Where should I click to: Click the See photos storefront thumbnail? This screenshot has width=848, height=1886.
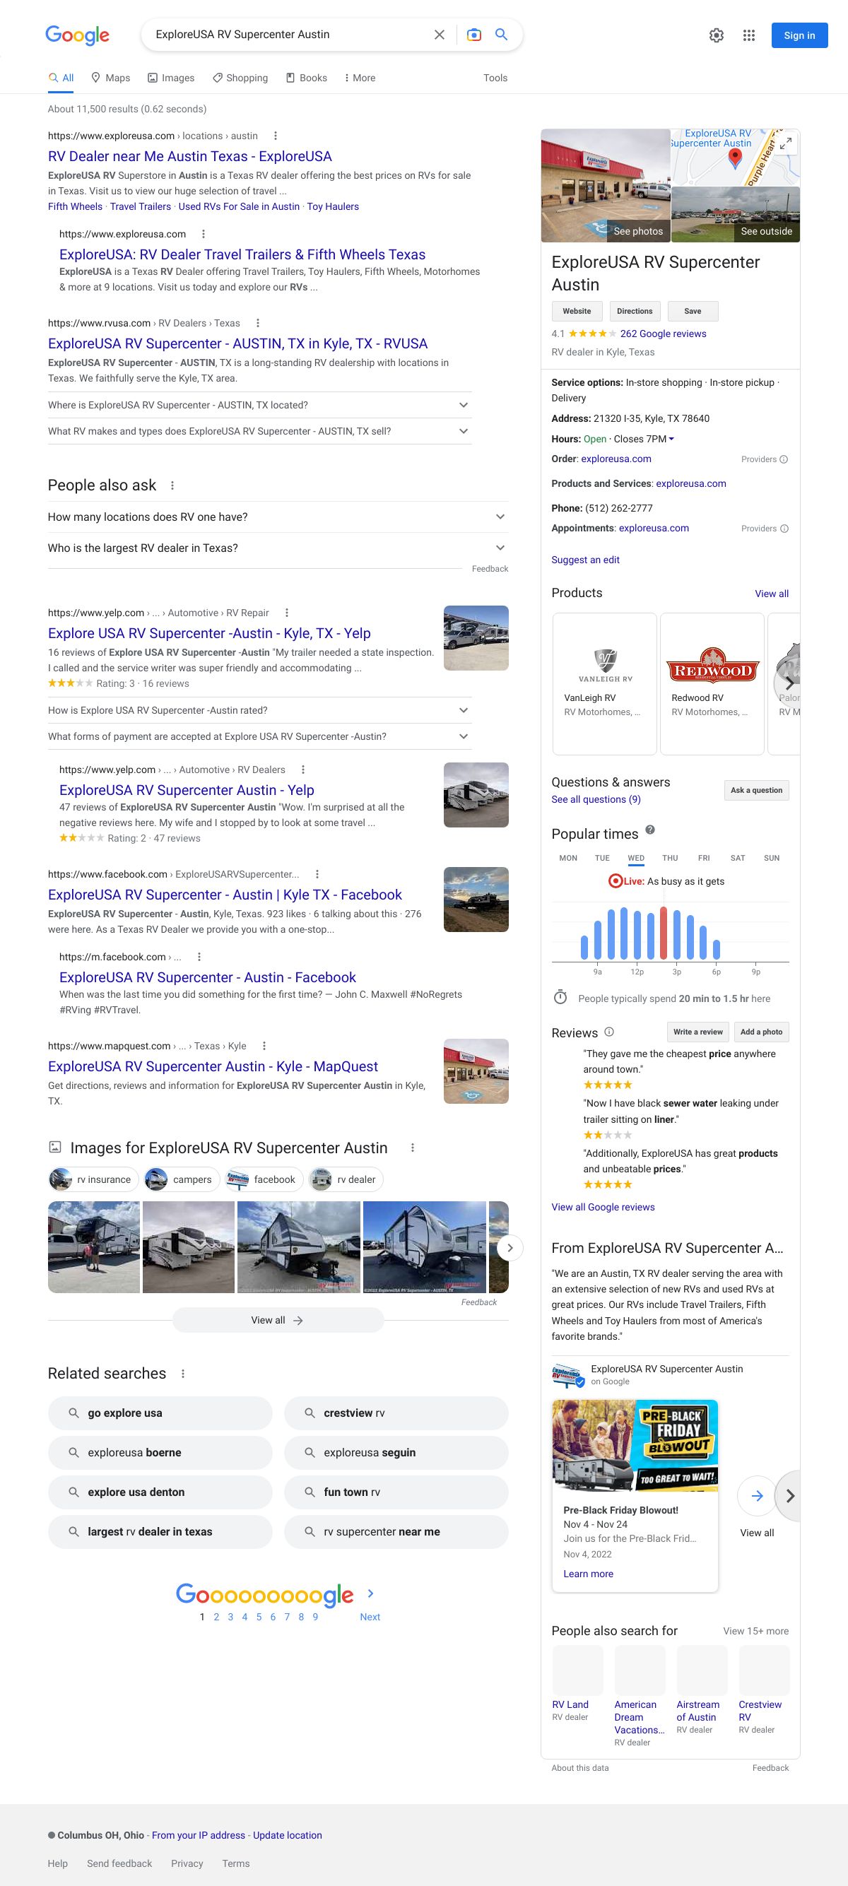pyautogui.click(x=605, y=185)
